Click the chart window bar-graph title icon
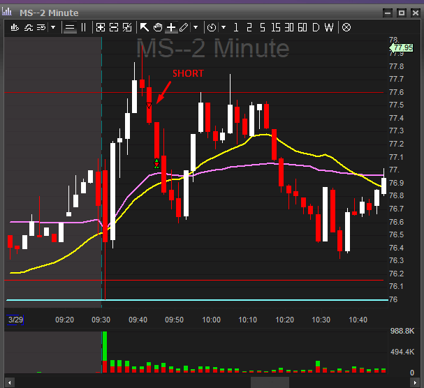Image resolution: width=424 pixels, height=388 pixels. pos(7,12)
